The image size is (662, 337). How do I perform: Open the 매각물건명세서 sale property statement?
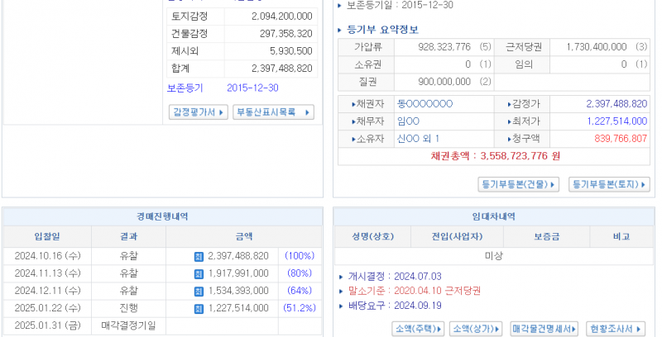pyautogui.click(x=544, y=329)
